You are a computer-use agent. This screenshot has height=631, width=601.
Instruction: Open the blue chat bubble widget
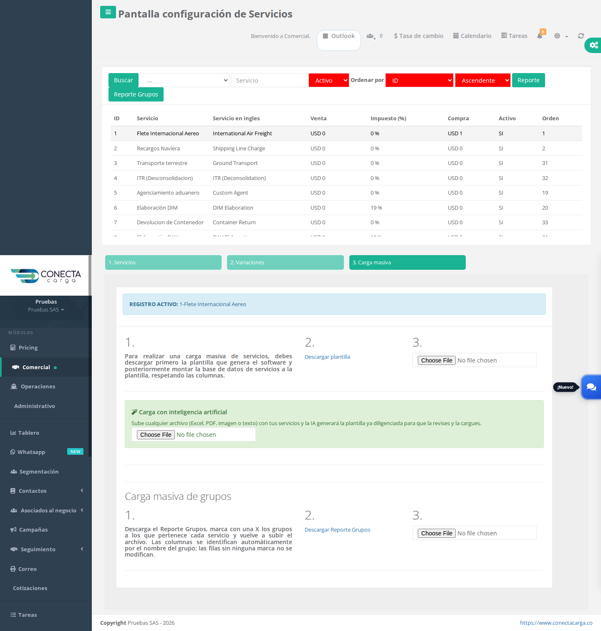pos(591,387)
